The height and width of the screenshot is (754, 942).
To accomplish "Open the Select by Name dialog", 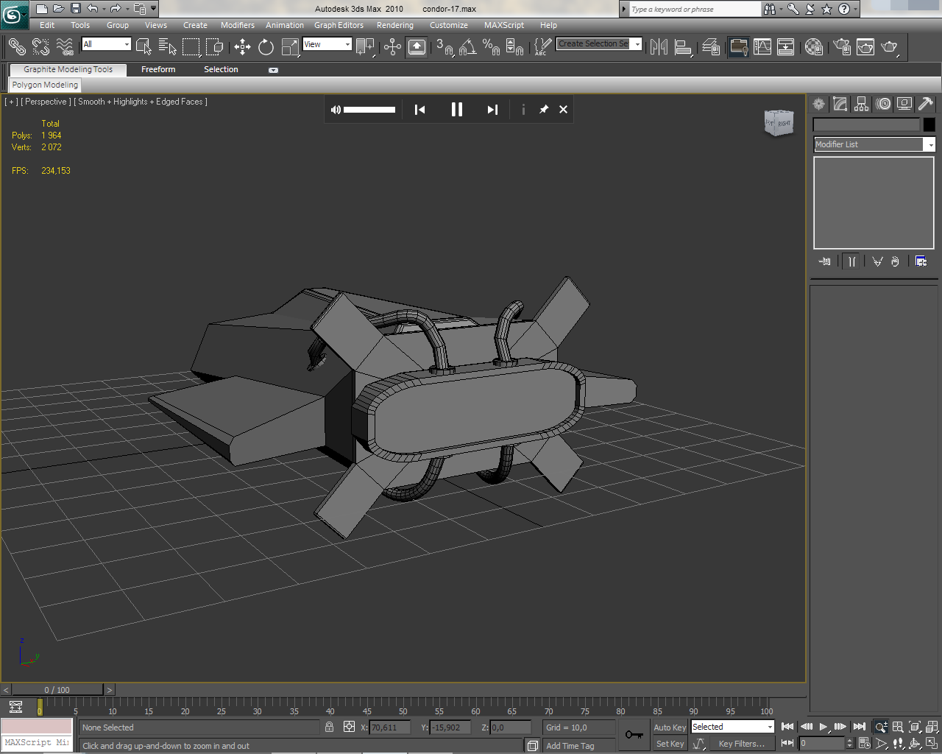I will [x=167, y=47].
